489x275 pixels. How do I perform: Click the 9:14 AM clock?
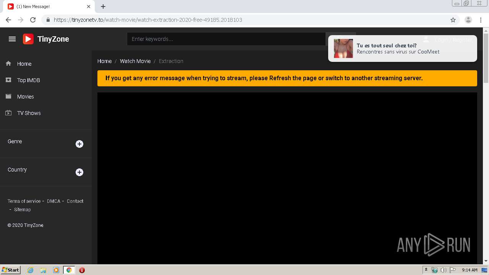click(470, 270)
